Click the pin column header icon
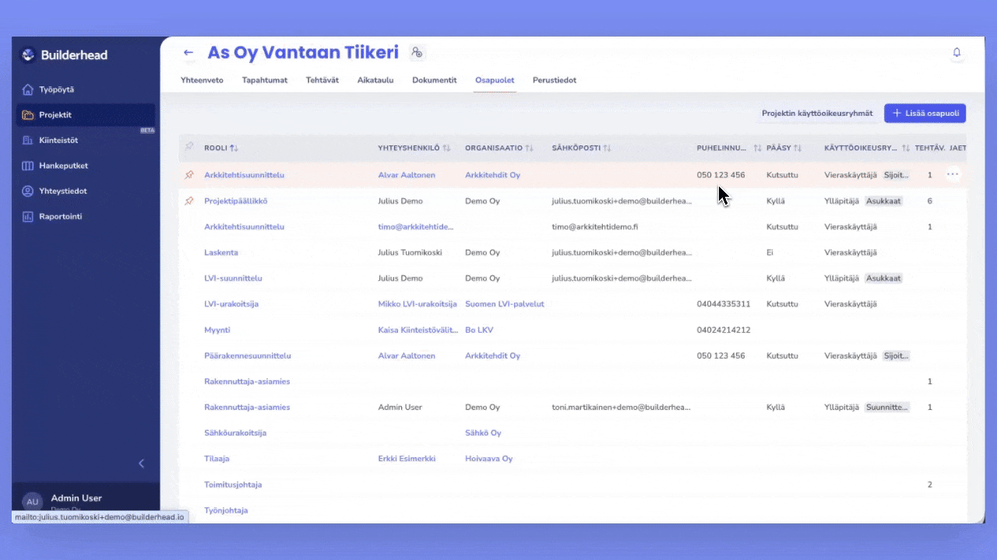997x560 pixels. tap(188, 147)
